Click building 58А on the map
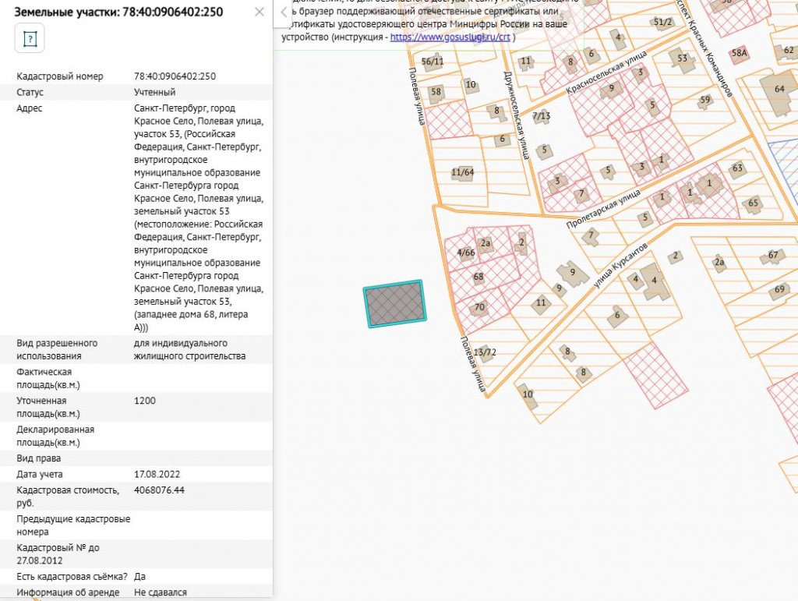The image size is (798, 601). point(739,54)
